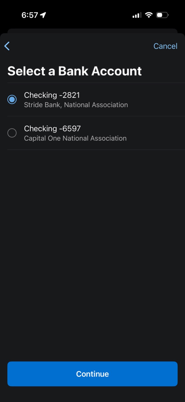Tap the battery charge level bar

(160, 14)
